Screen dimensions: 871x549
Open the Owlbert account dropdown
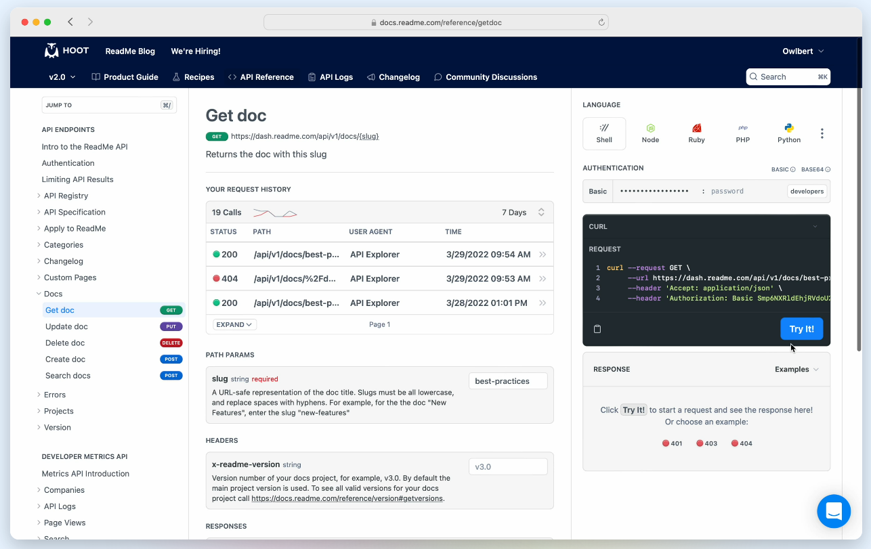pyautogui.click(x=803, y=51)
